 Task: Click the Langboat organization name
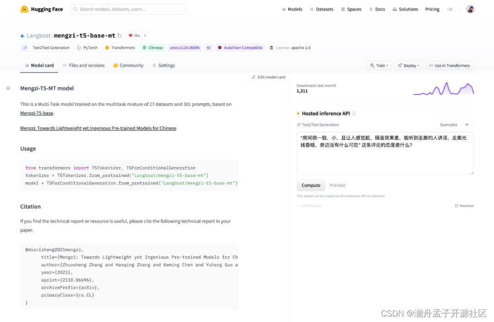point(38,36)
